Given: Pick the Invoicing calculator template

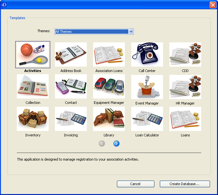Looking at the screenshot, I should click(71, 119).
